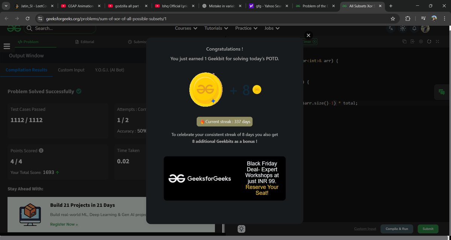
Task: Click the lightbulb hint icon near the bottom
Action: [x=241, y=228]
